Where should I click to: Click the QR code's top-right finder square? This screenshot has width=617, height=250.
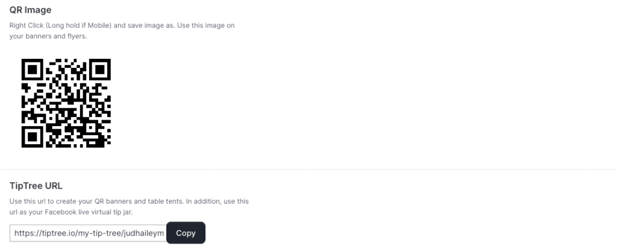100,70
